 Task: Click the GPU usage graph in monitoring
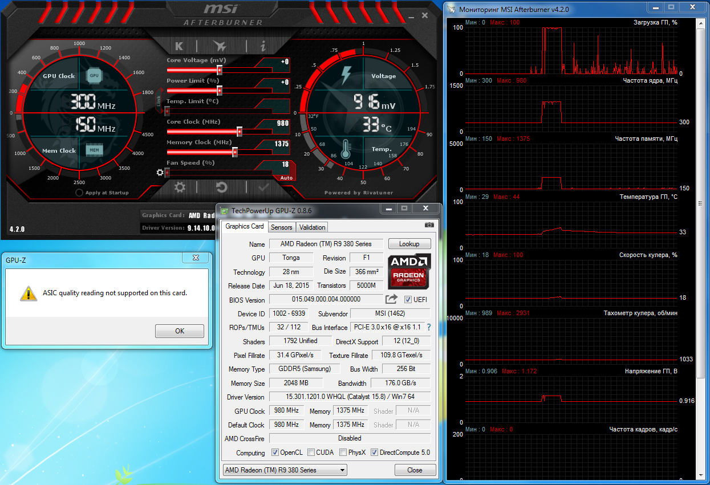[x=571, y=50]
